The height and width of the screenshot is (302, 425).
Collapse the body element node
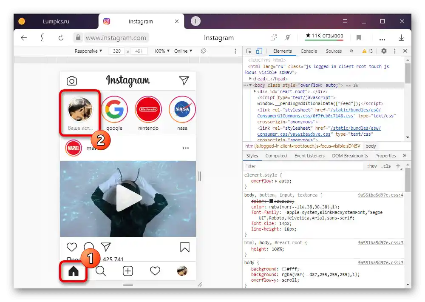tap(250, 85)
